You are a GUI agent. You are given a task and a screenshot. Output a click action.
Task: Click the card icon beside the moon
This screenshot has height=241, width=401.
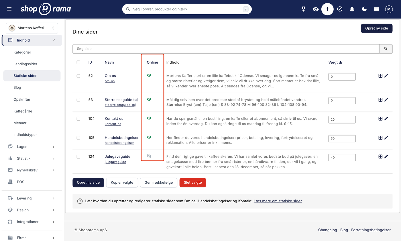[377, 9]
